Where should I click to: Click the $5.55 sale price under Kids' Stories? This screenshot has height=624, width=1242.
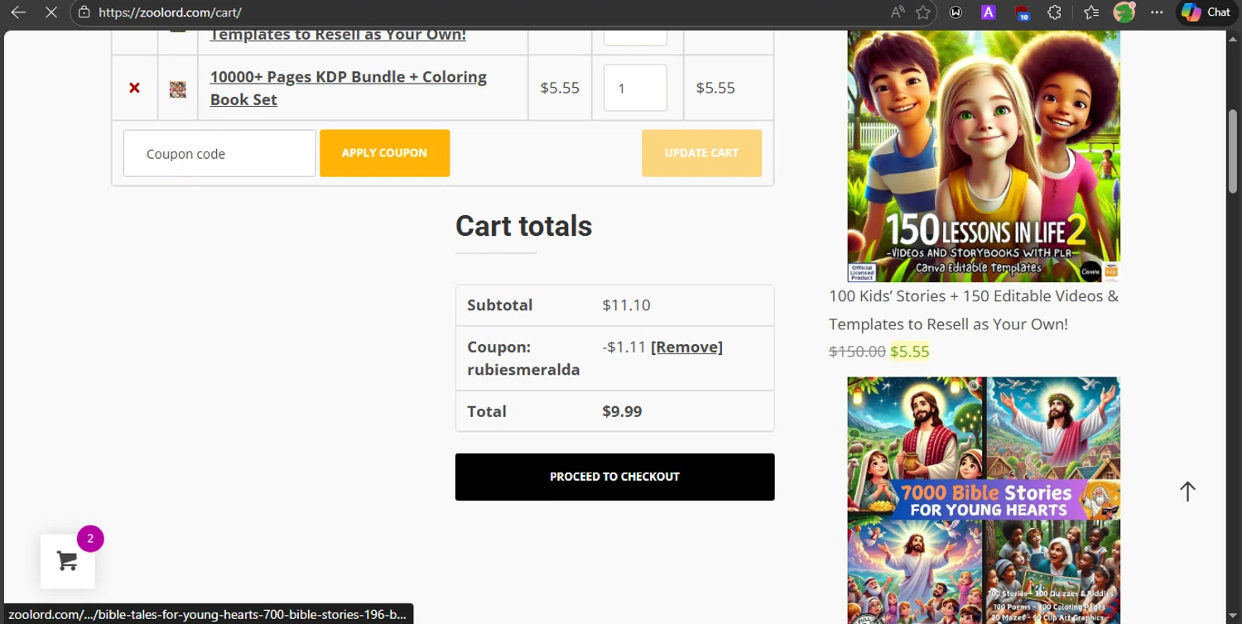click(x=910, y=352)
